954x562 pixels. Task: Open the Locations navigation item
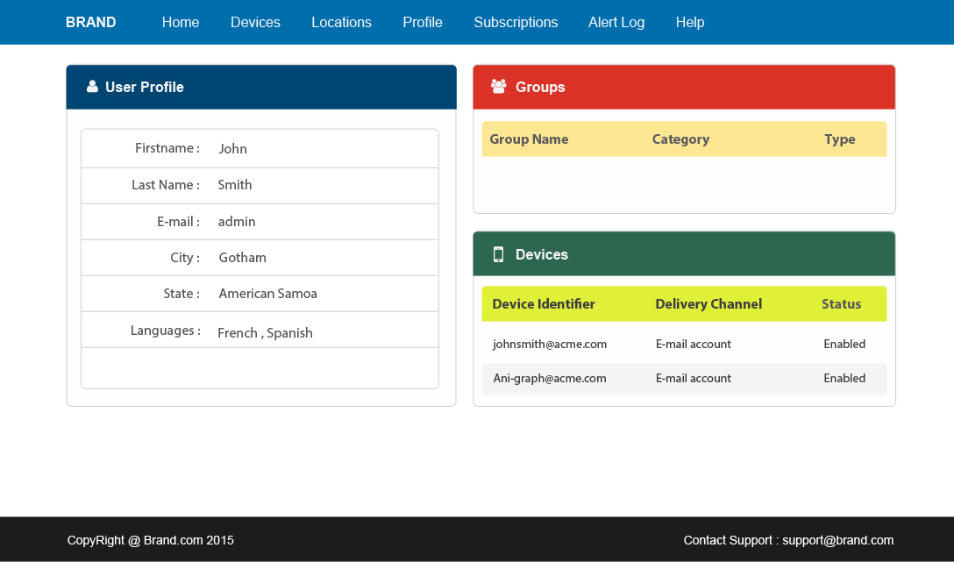tap(341, 22)
